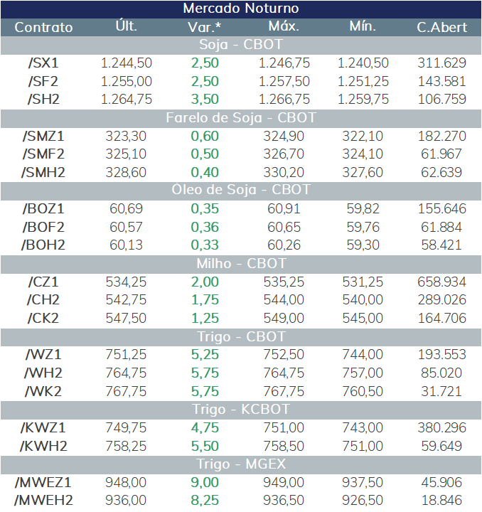Click the /CZ1 open interest 658.934
Image resolution: width=482 pixels, height=512 pixels.
(442, 282)
